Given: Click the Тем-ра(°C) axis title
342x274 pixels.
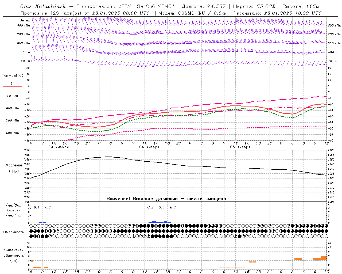Looking at the screenshot, I should point(13,75).
